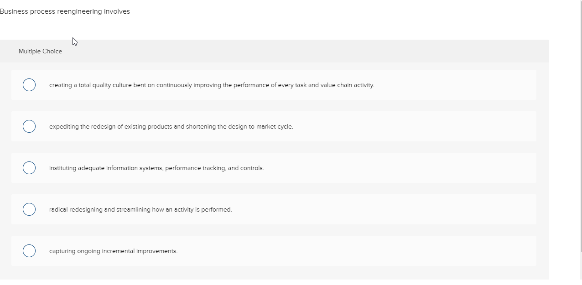Select the radio button for instituting information systems
This screenshot has height=285, width=582.
click(29, 168)
